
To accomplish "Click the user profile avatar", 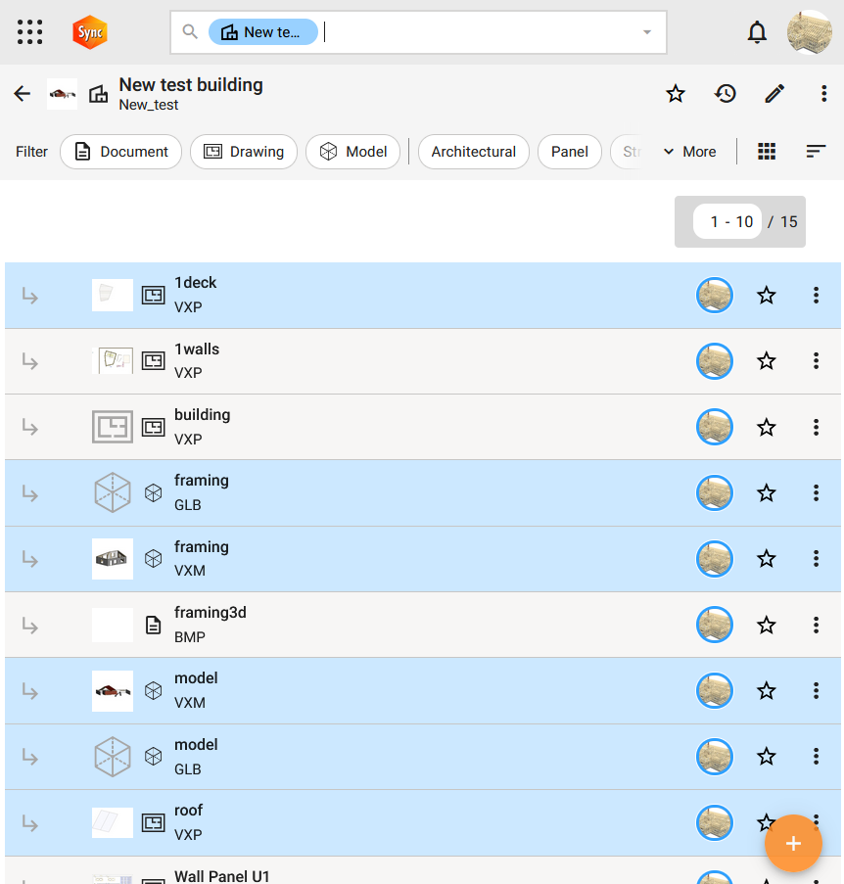I will point(810,32).
